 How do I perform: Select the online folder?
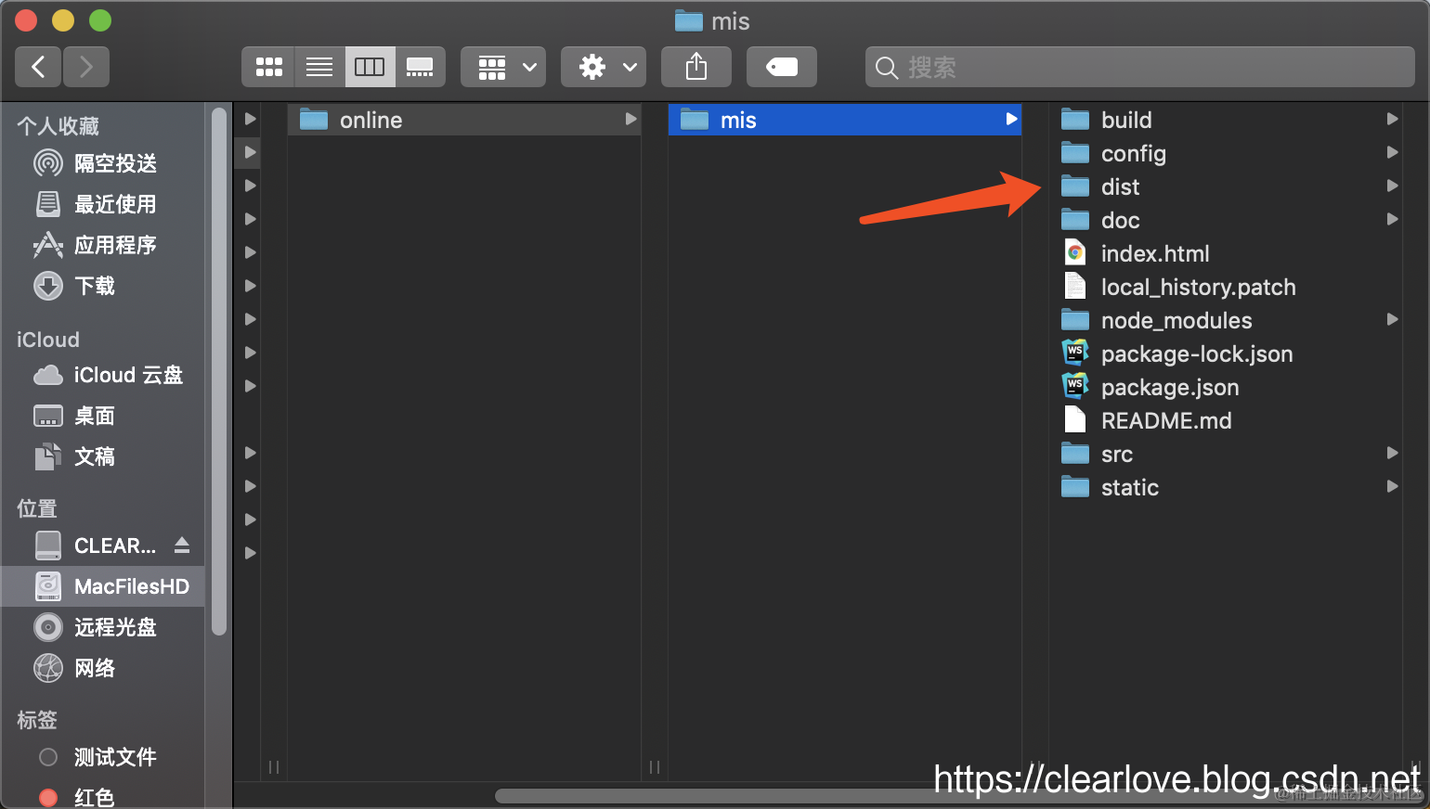(x=464, y=120)
